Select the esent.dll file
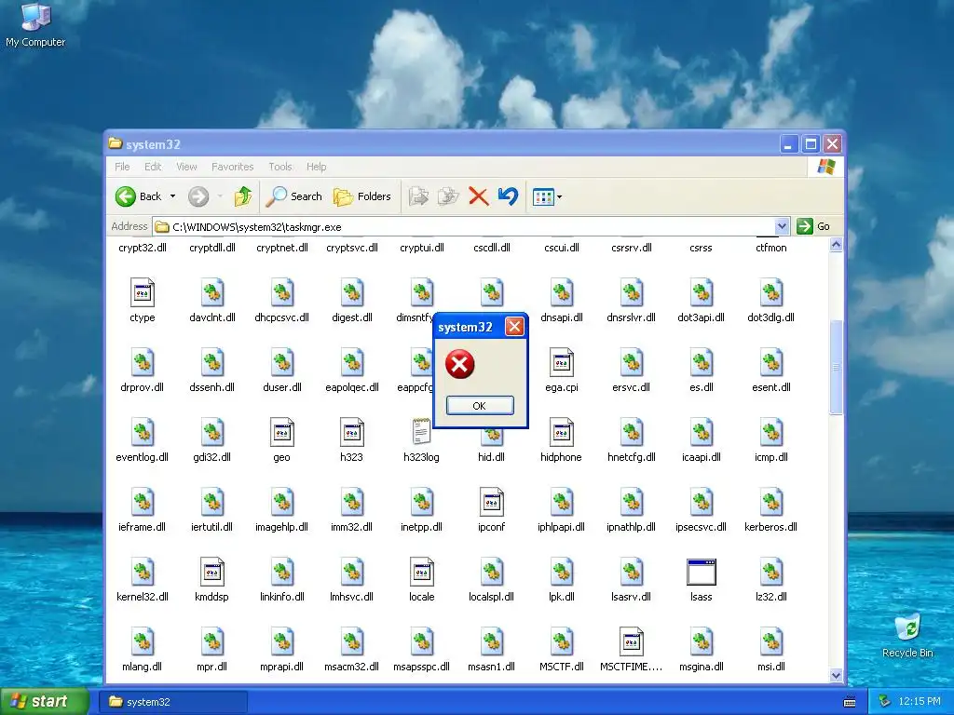The width and height of the screenshot is (954, 715). (770, 371)
